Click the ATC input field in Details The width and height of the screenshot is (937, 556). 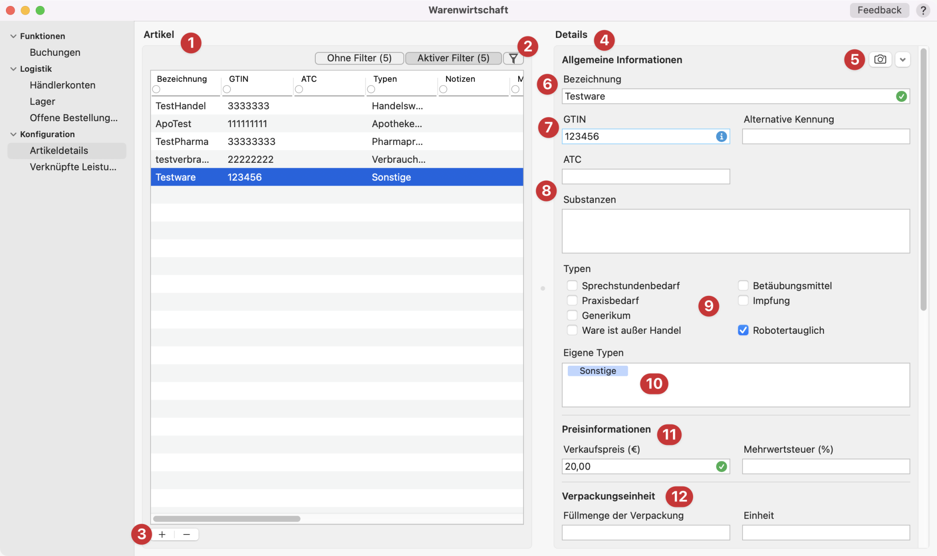(x=646, y=176)
